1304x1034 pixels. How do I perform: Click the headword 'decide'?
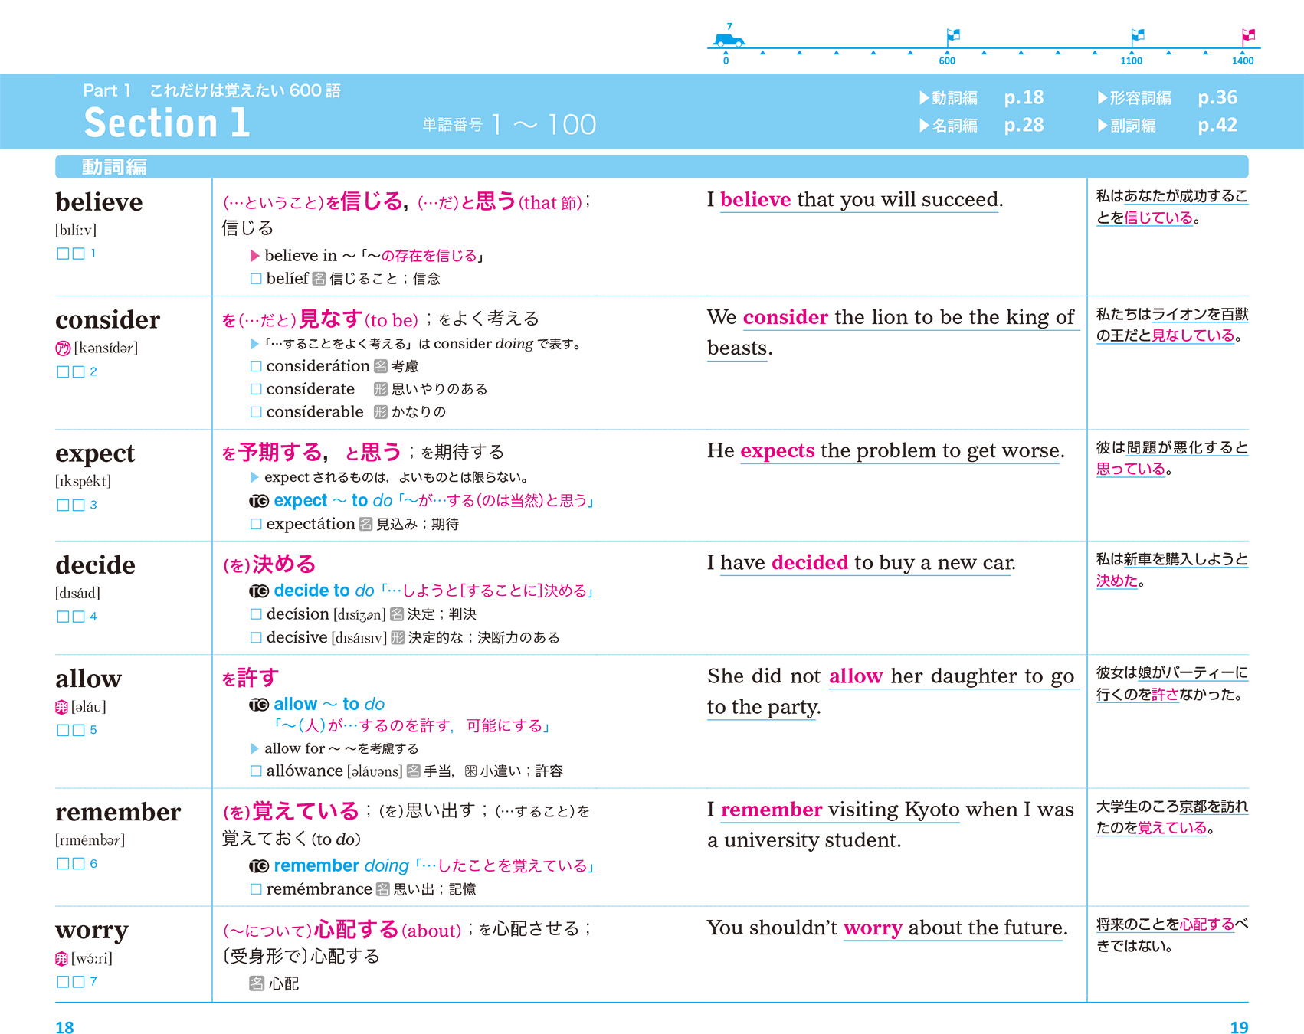point(95,565)
